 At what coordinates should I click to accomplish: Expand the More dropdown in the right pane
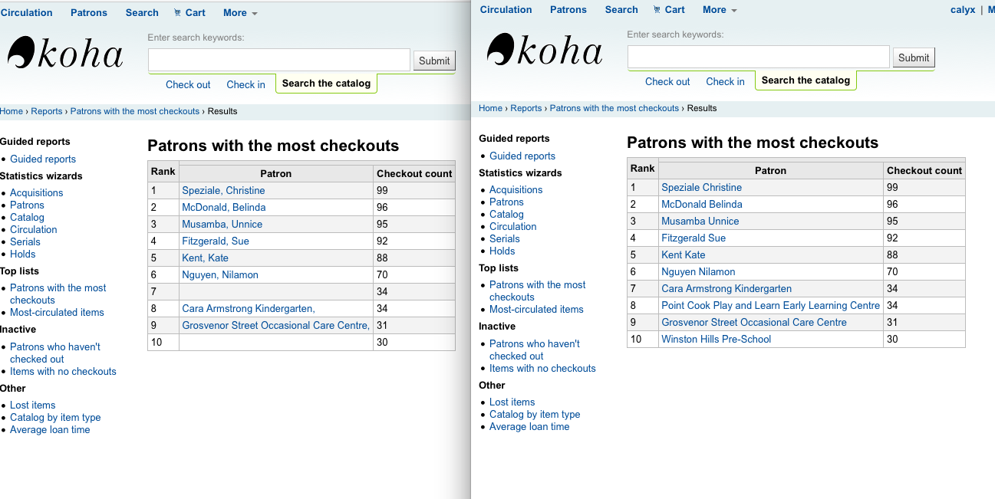720,10
